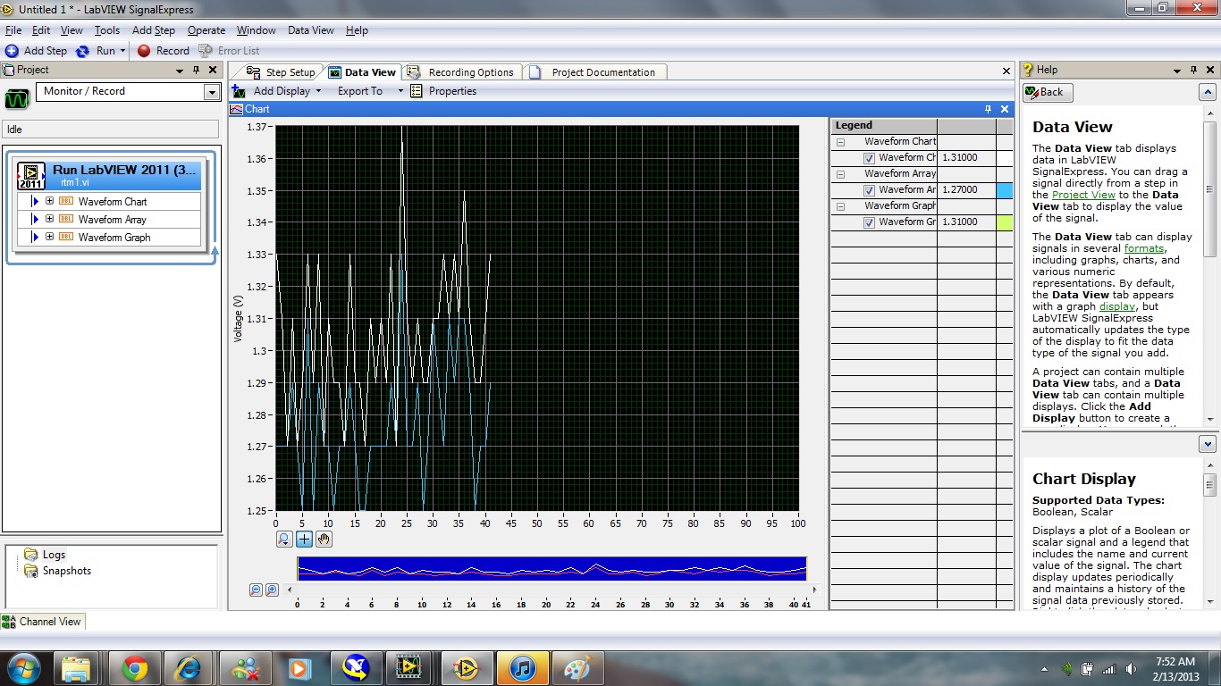Open the Add Display dropdown arrow
1221x686 pixels.
[318, 91]
